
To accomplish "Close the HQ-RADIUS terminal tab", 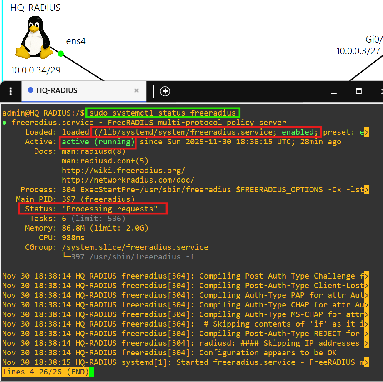I will (x=136, y=90).
